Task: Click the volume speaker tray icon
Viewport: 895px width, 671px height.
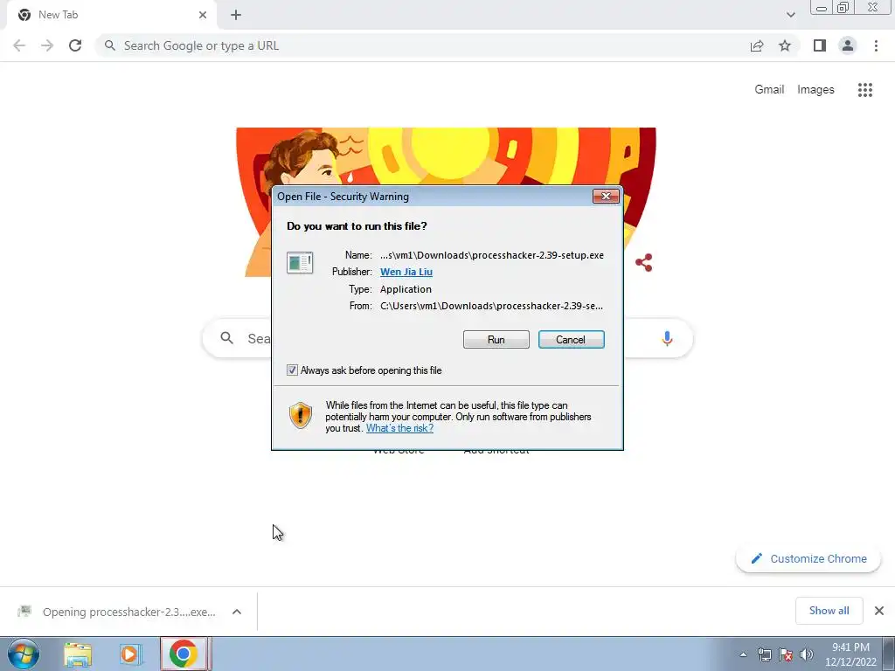Action: pos(806,654)
